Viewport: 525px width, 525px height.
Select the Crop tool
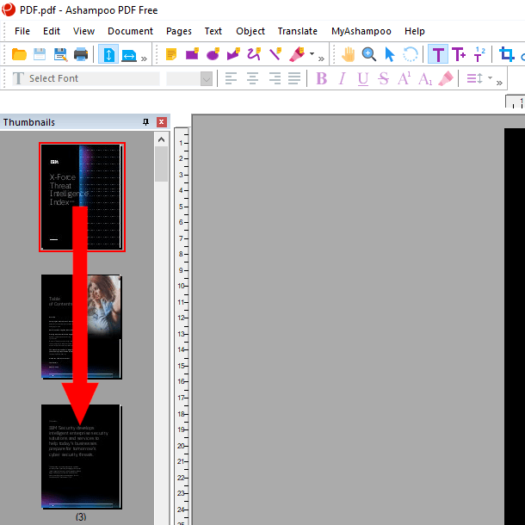[507, 54]
